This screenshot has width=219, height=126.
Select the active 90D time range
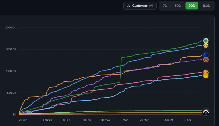click(x=192, y=6)
